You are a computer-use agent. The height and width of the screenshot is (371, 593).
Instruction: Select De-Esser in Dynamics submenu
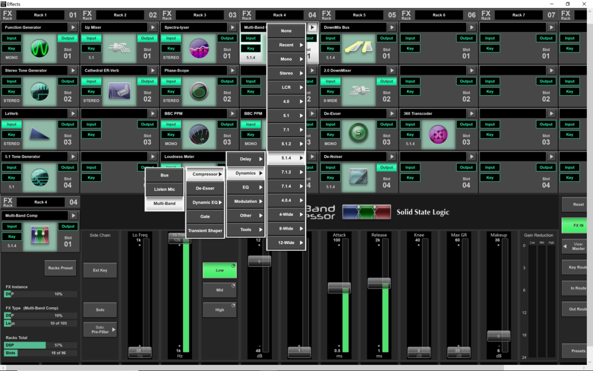pyautogui.click(x=205, y=189)
